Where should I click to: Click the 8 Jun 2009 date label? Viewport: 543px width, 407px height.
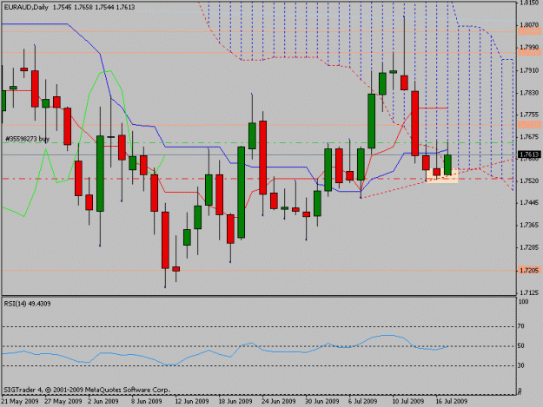tap(147, 401)
